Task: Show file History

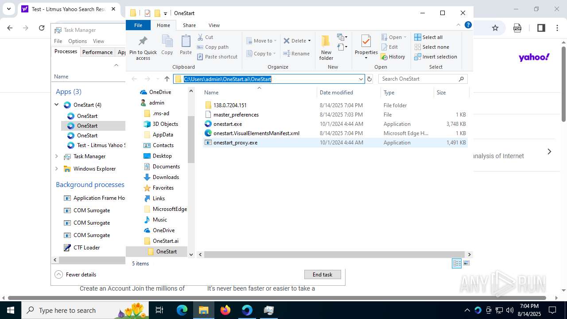Action: tap(393, 57)
